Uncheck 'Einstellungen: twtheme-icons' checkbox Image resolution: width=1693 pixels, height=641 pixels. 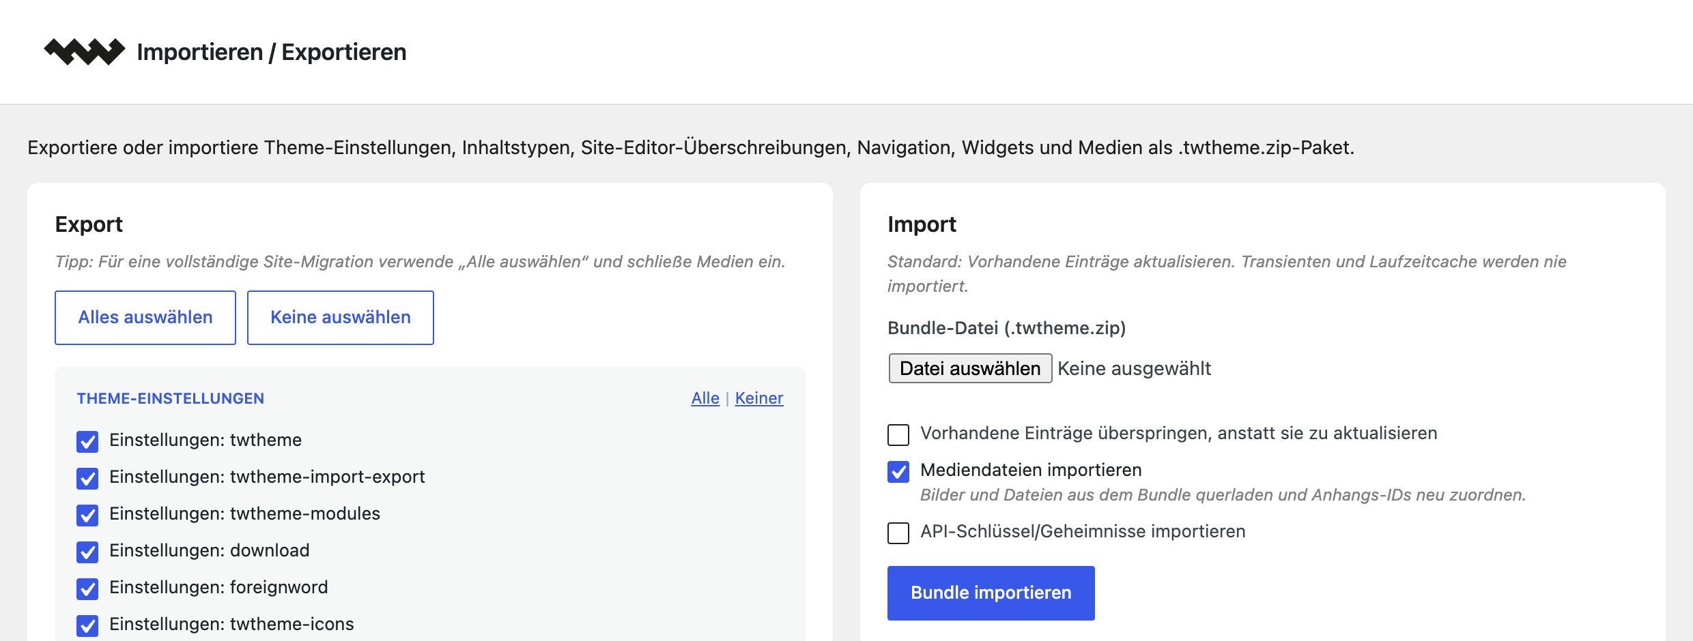click(x=87, y=625)
